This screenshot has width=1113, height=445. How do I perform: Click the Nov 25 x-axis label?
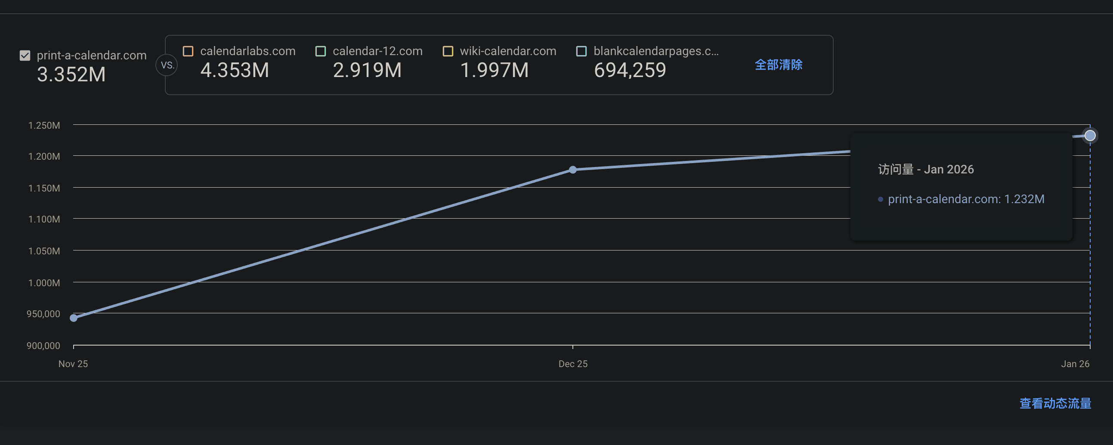(x=73, y=364)
